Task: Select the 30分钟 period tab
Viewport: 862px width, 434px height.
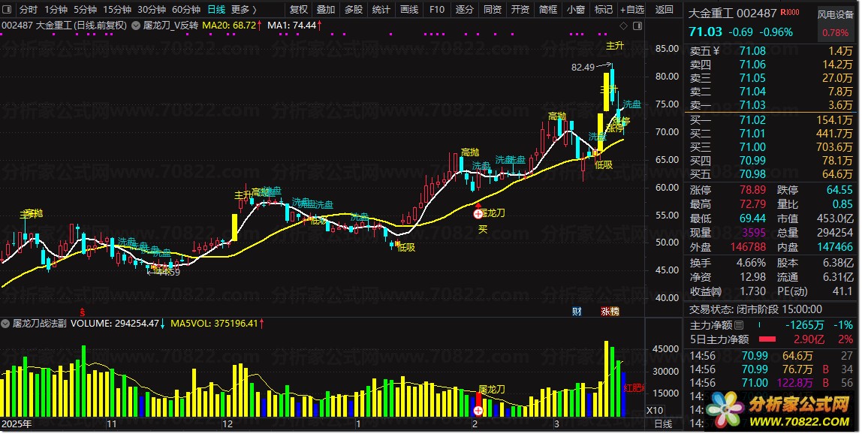Action: coord(152,9)
